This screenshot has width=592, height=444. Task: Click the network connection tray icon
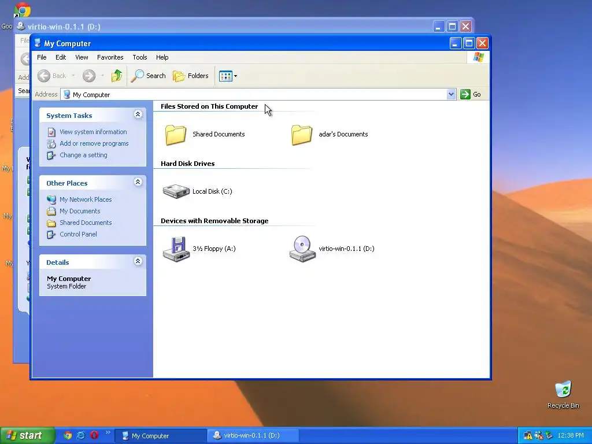click(539, 436)
